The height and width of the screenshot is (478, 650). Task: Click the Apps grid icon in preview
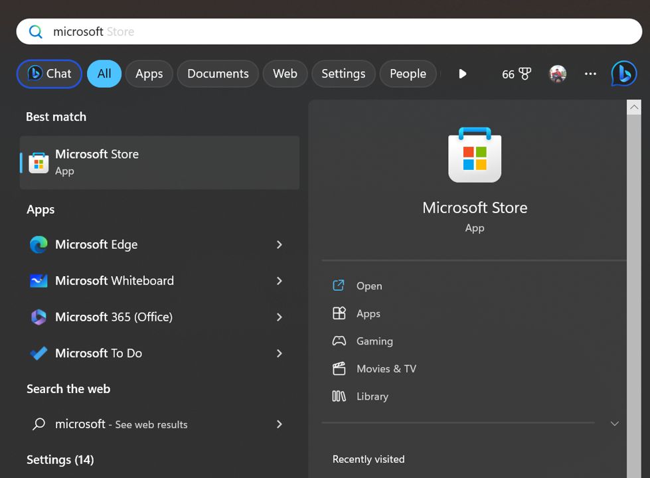[339, 313]
